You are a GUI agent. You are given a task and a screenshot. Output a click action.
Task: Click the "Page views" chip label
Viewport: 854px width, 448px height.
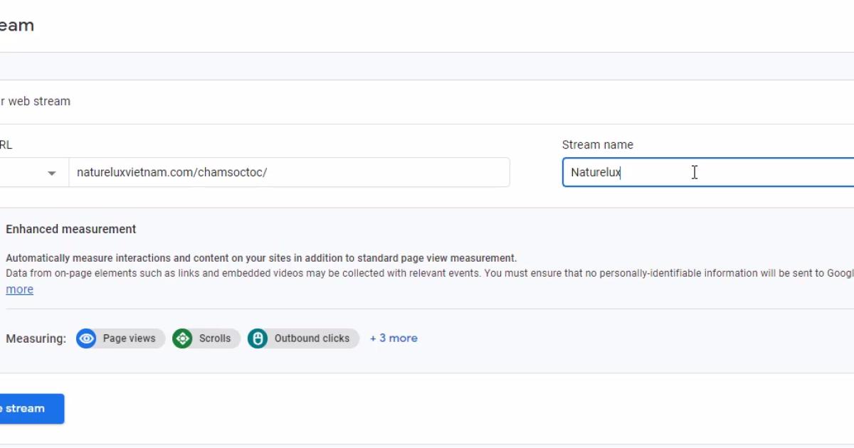[129, 338]
